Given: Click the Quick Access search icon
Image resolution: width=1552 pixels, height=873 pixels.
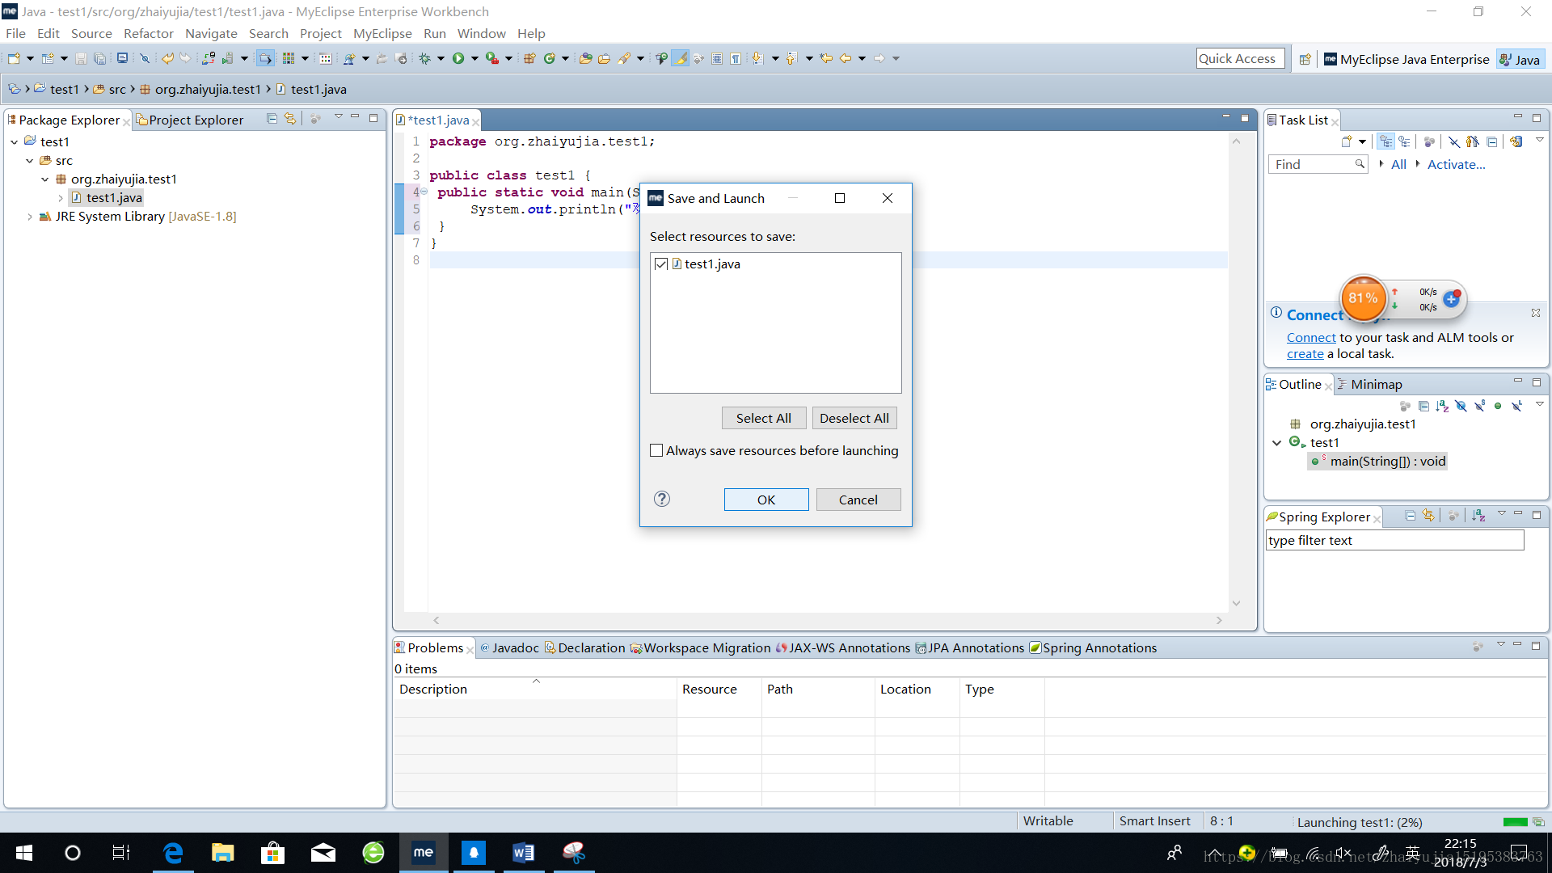Looking at the screenshot, I should (x=1237, y=59).
